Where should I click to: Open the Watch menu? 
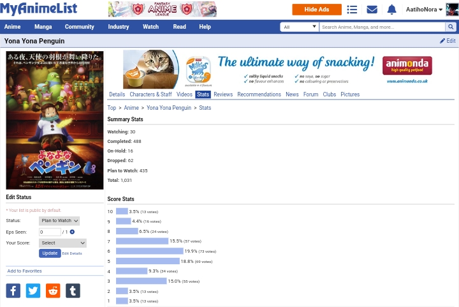[x=150, y=27]
